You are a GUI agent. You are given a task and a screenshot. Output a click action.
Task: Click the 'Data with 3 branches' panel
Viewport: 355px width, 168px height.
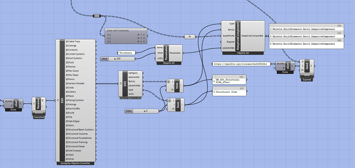126,36
